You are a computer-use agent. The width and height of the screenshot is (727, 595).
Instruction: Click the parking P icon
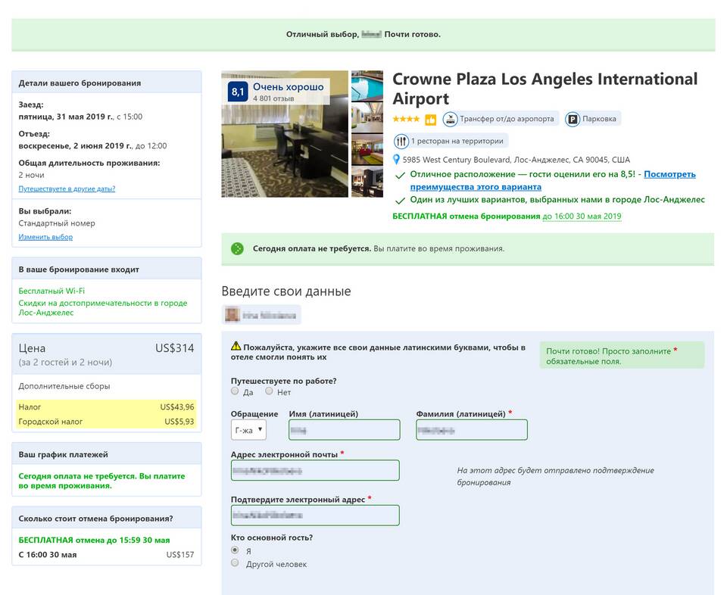573,119
